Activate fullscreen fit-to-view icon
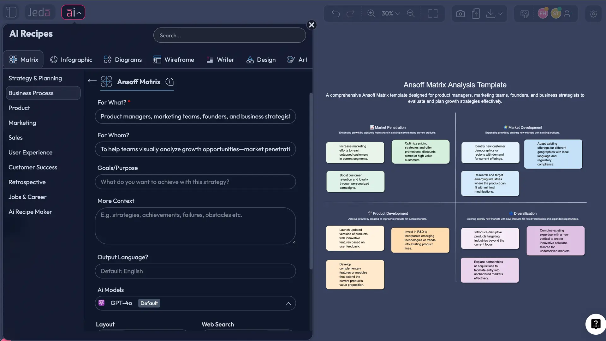 click(433, 13)
